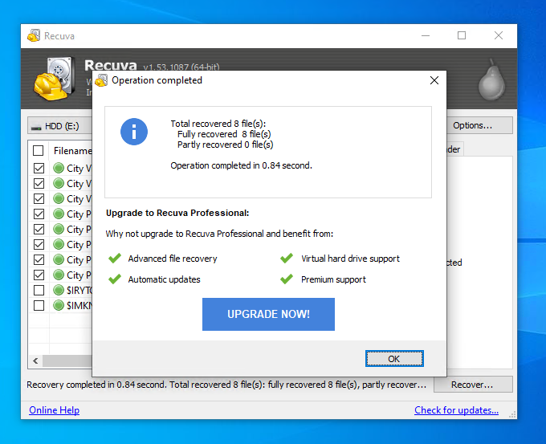Click the 'Partly recovered 0 file(s)' text

click(226, 145)
